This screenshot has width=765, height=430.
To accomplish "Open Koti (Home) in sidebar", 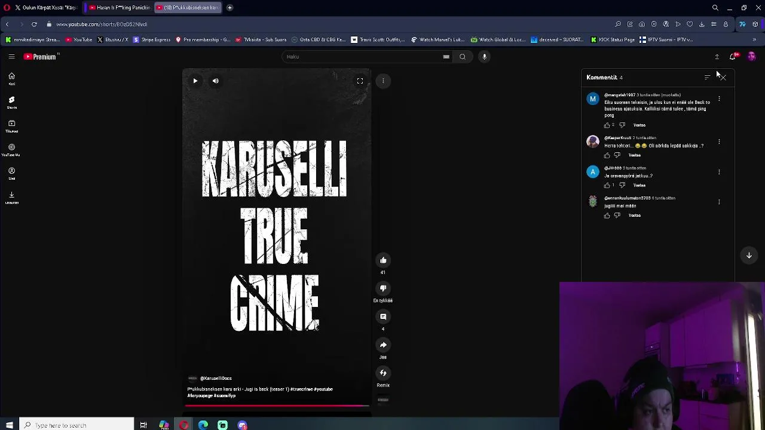I will pos(11,79).
